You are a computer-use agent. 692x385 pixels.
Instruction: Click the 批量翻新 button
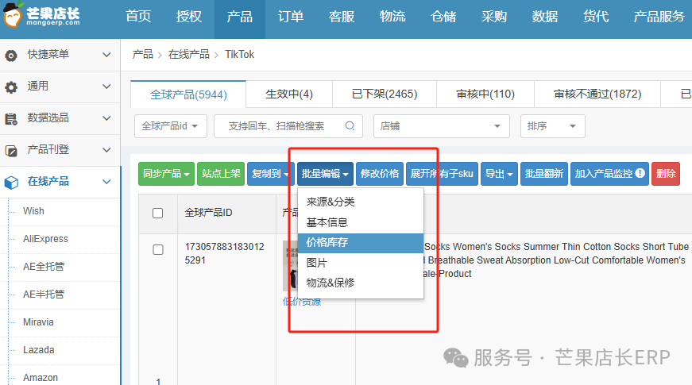(x=543, y=174)
